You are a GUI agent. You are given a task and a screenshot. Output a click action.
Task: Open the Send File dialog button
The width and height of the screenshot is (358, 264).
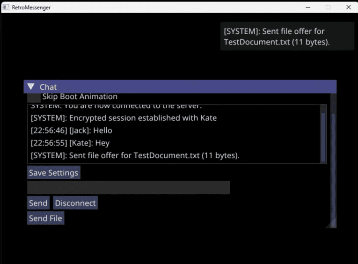45,218
